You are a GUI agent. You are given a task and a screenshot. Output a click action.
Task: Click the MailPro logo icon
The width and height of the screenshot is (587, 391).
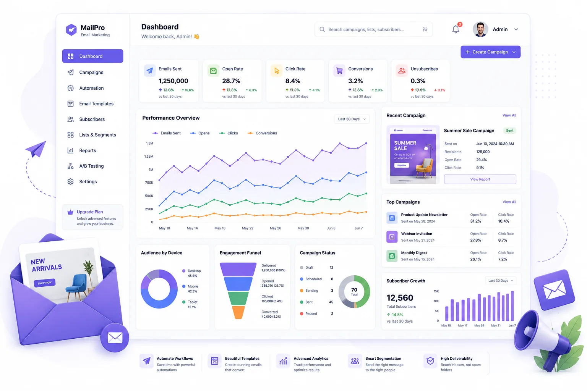71,30
